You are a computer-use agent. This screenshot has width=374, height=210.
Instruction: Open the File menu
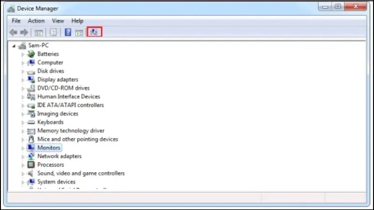click(16, 21)
